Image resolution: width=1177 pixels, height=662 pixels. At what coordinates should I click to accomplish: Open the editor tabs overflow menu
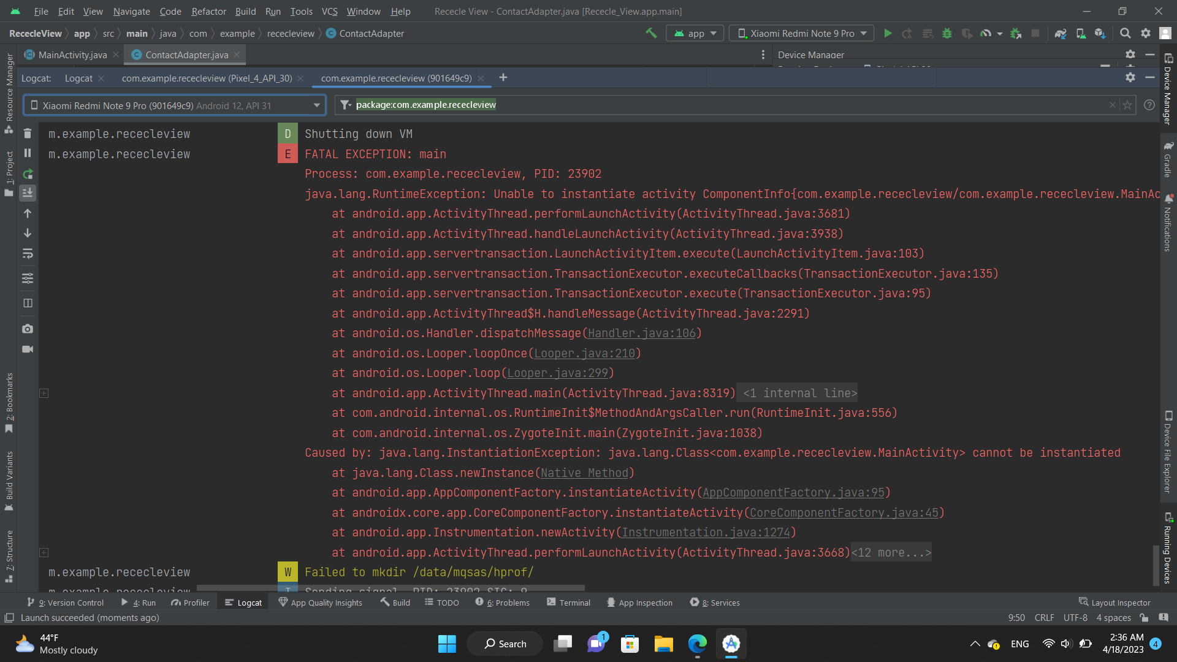pyautogui.click(x=763, y=55)
